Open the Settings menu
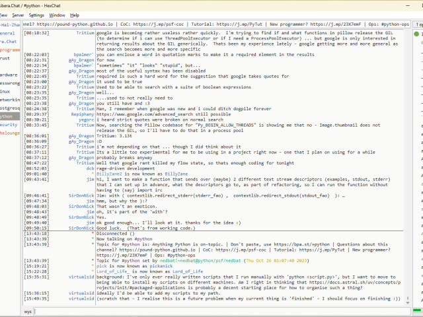Viewport: 423px width, 317px height. 36,15
